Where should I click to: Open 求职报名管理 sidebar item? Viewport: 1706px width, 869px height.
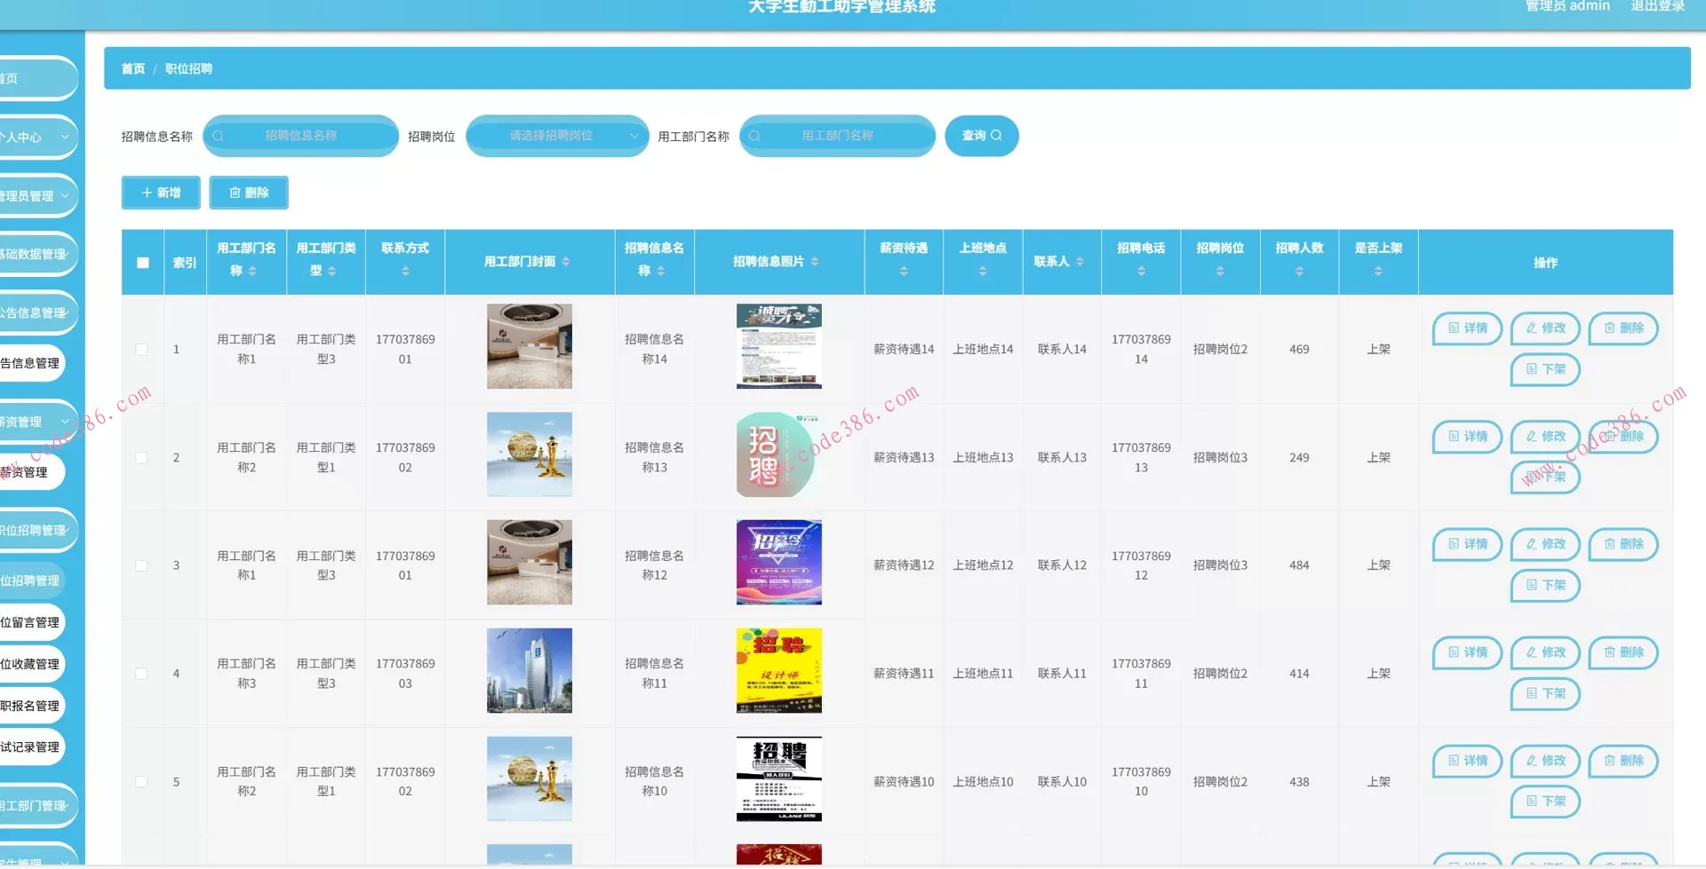(x=32, y=706)
